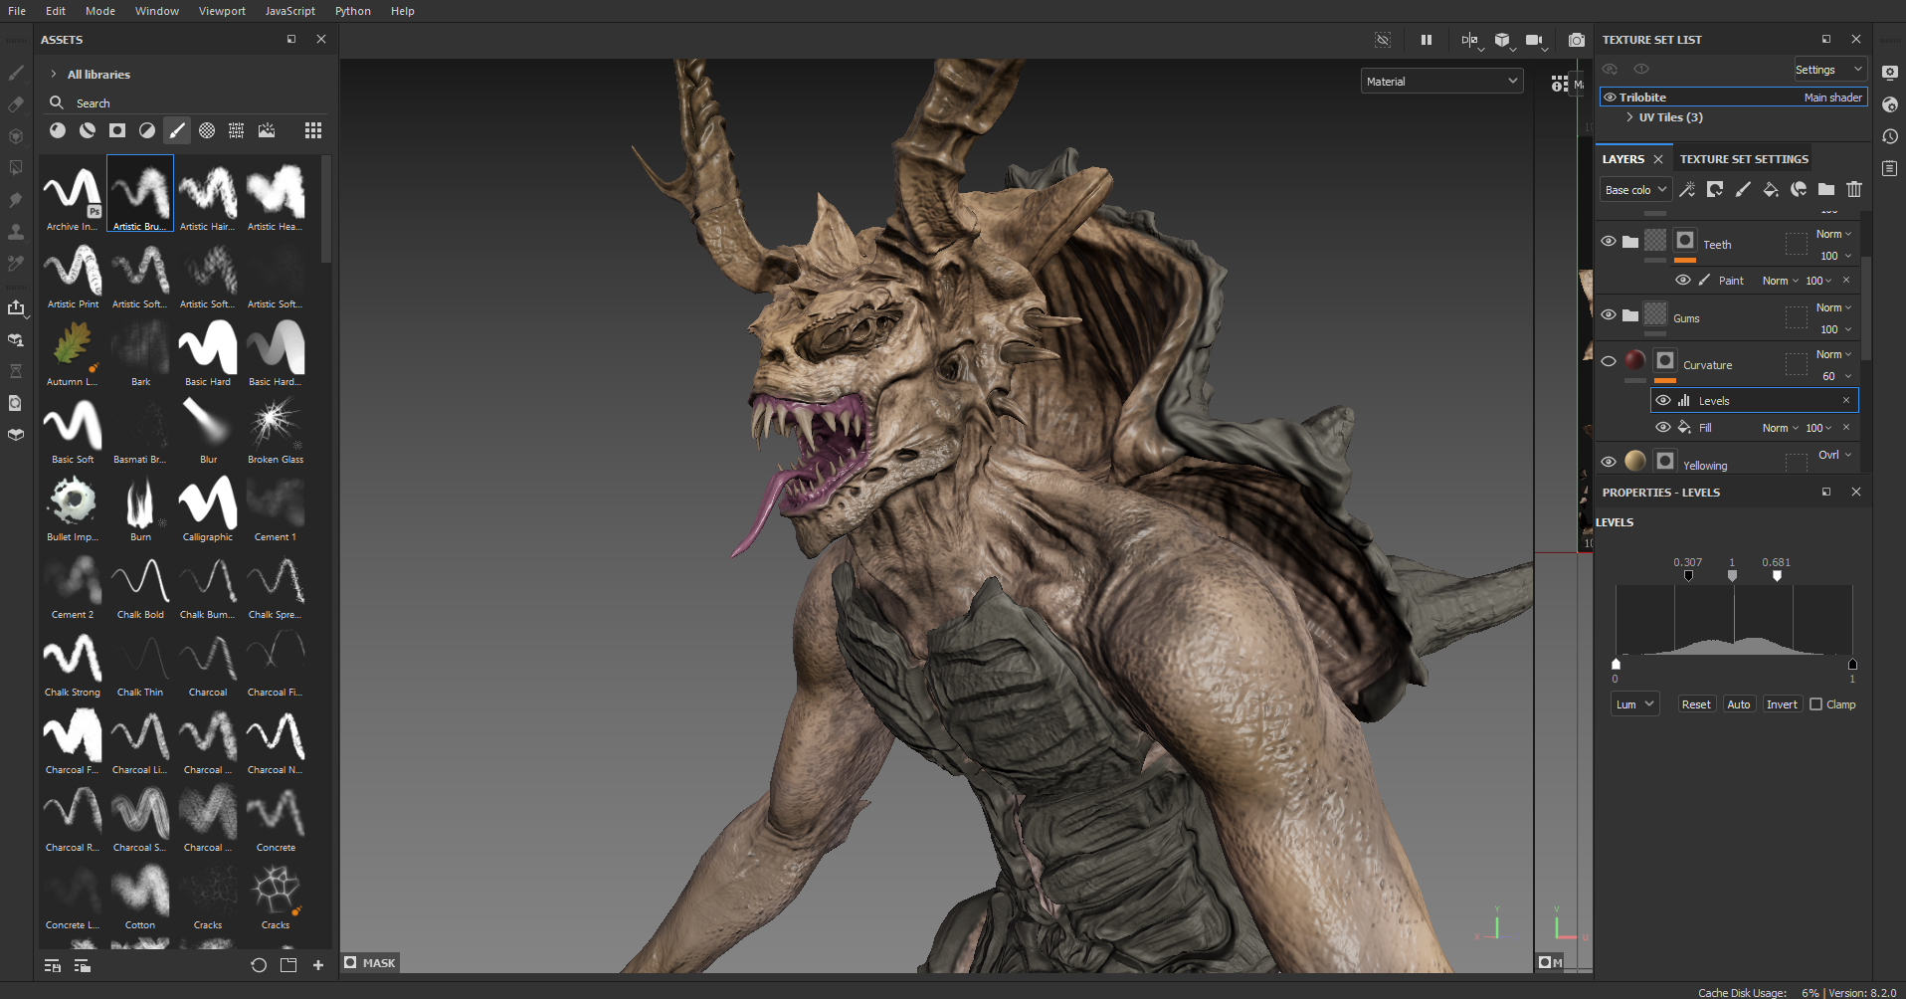Delete layer using the trash icon
Viewport: 1906px width, 999px height.
pos(1853,189)
